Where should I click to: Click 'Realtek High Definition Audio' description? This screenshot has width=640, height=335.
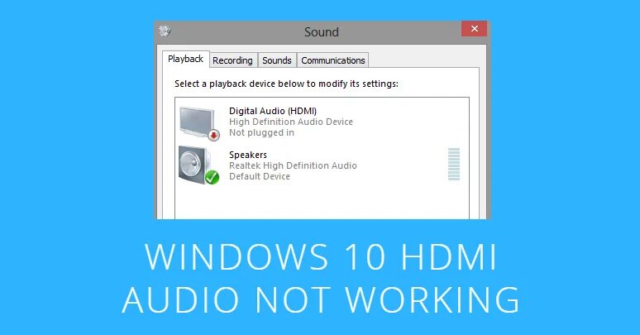(293, 165)
